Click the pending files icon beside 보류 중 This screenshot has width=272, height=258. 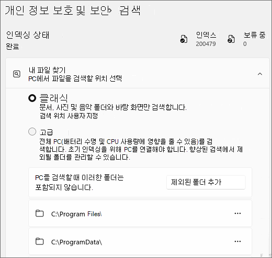point(231,39)
